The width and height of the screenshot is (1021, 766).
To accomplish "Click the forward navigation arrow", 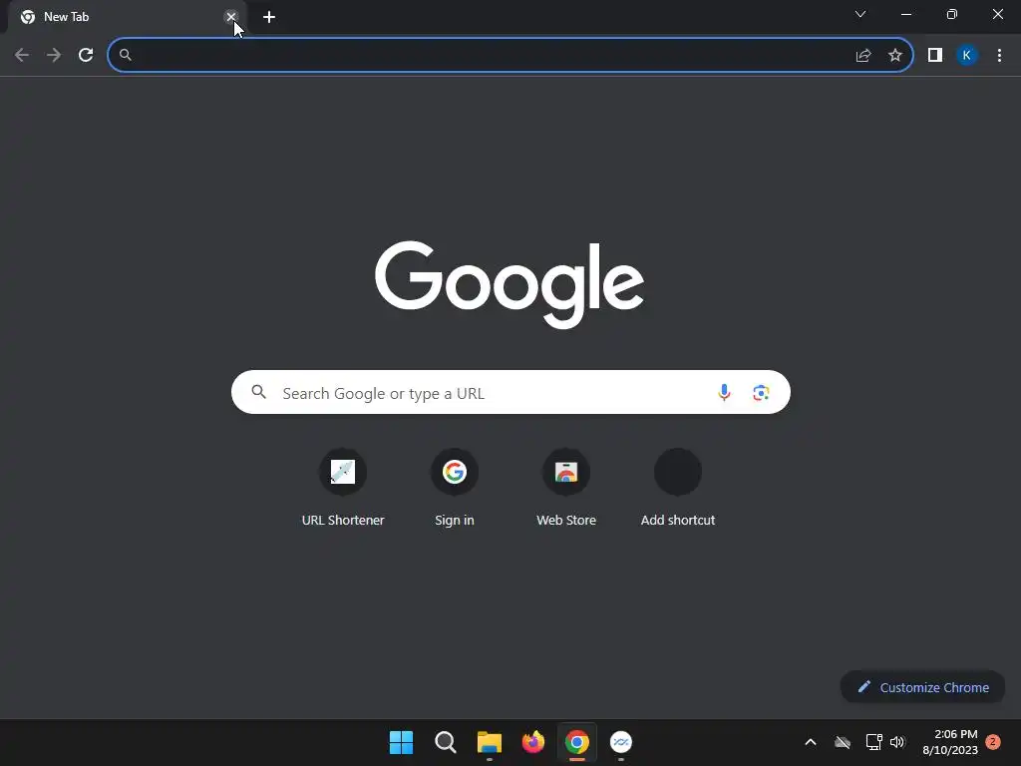I will pyautogui.click(x=54, y=56).
